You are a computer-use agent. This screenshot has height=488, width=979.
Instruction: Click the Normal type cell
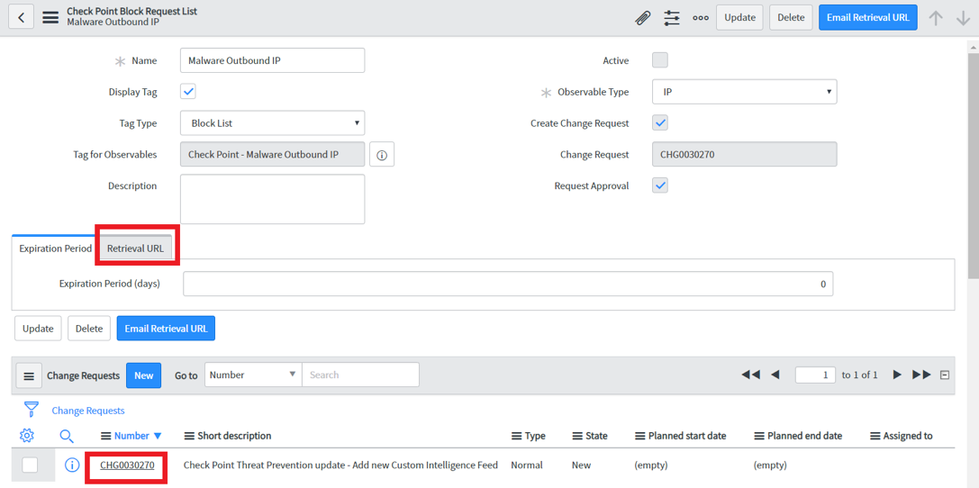point(526,465)
